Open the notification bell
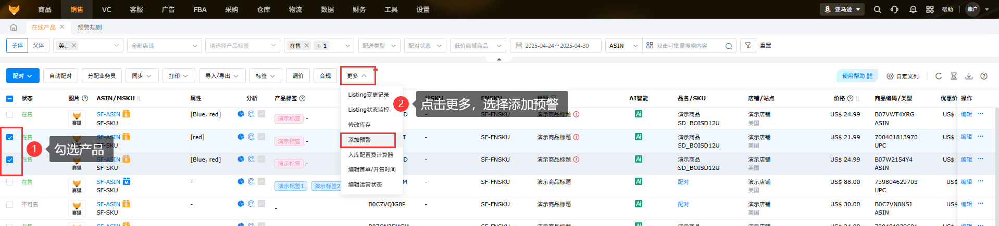This screenshot has width=999, height=226. point(913,9)
